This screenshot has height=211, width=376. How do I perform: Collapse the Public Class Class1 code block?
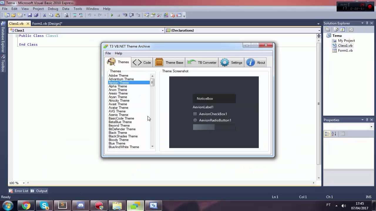[x=17, y=36]
